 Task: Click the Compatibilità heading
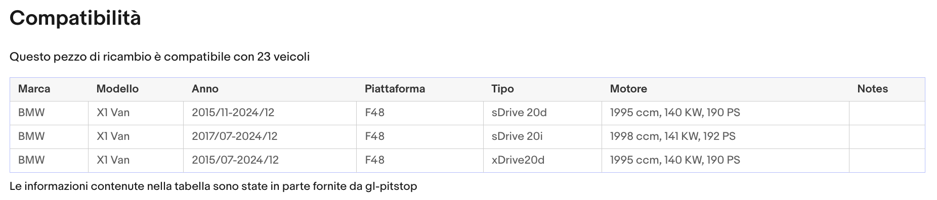pyautogui.click(x=75, y=18)
